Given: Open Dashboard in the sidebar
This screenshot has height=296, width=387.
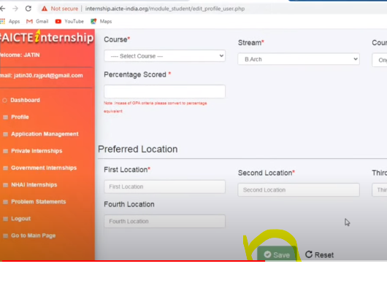Looking at the screenshot, I should click(25, 100).
